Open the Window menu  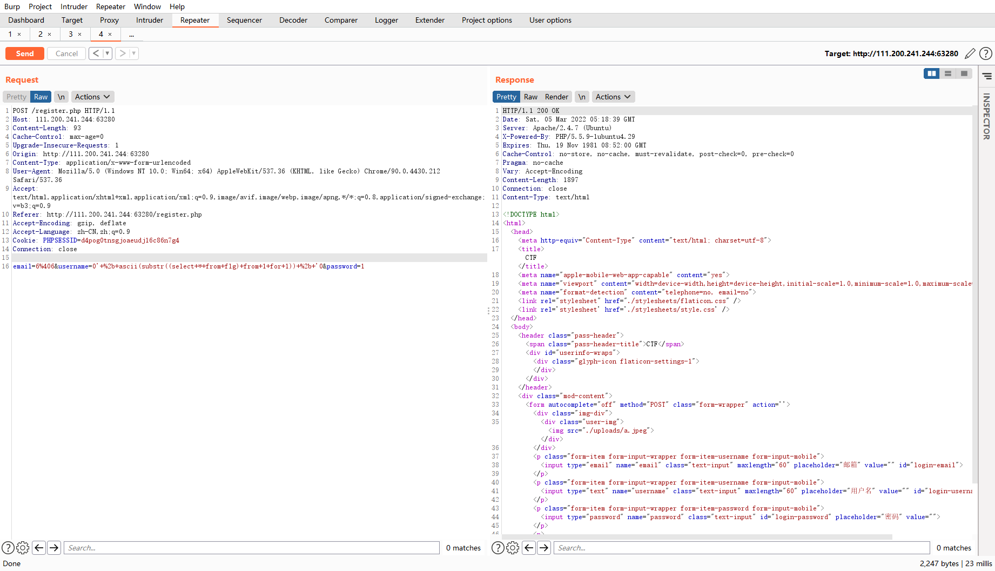click(147, 6)
